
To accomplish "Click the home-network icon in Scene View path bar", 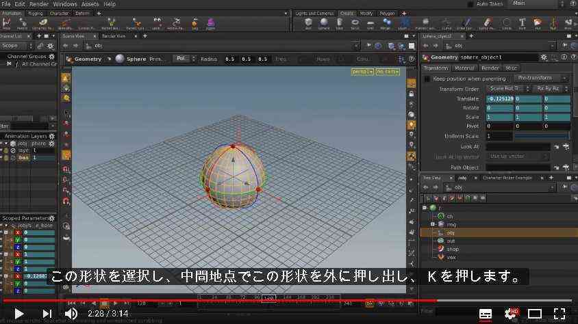I will (88, 46).
